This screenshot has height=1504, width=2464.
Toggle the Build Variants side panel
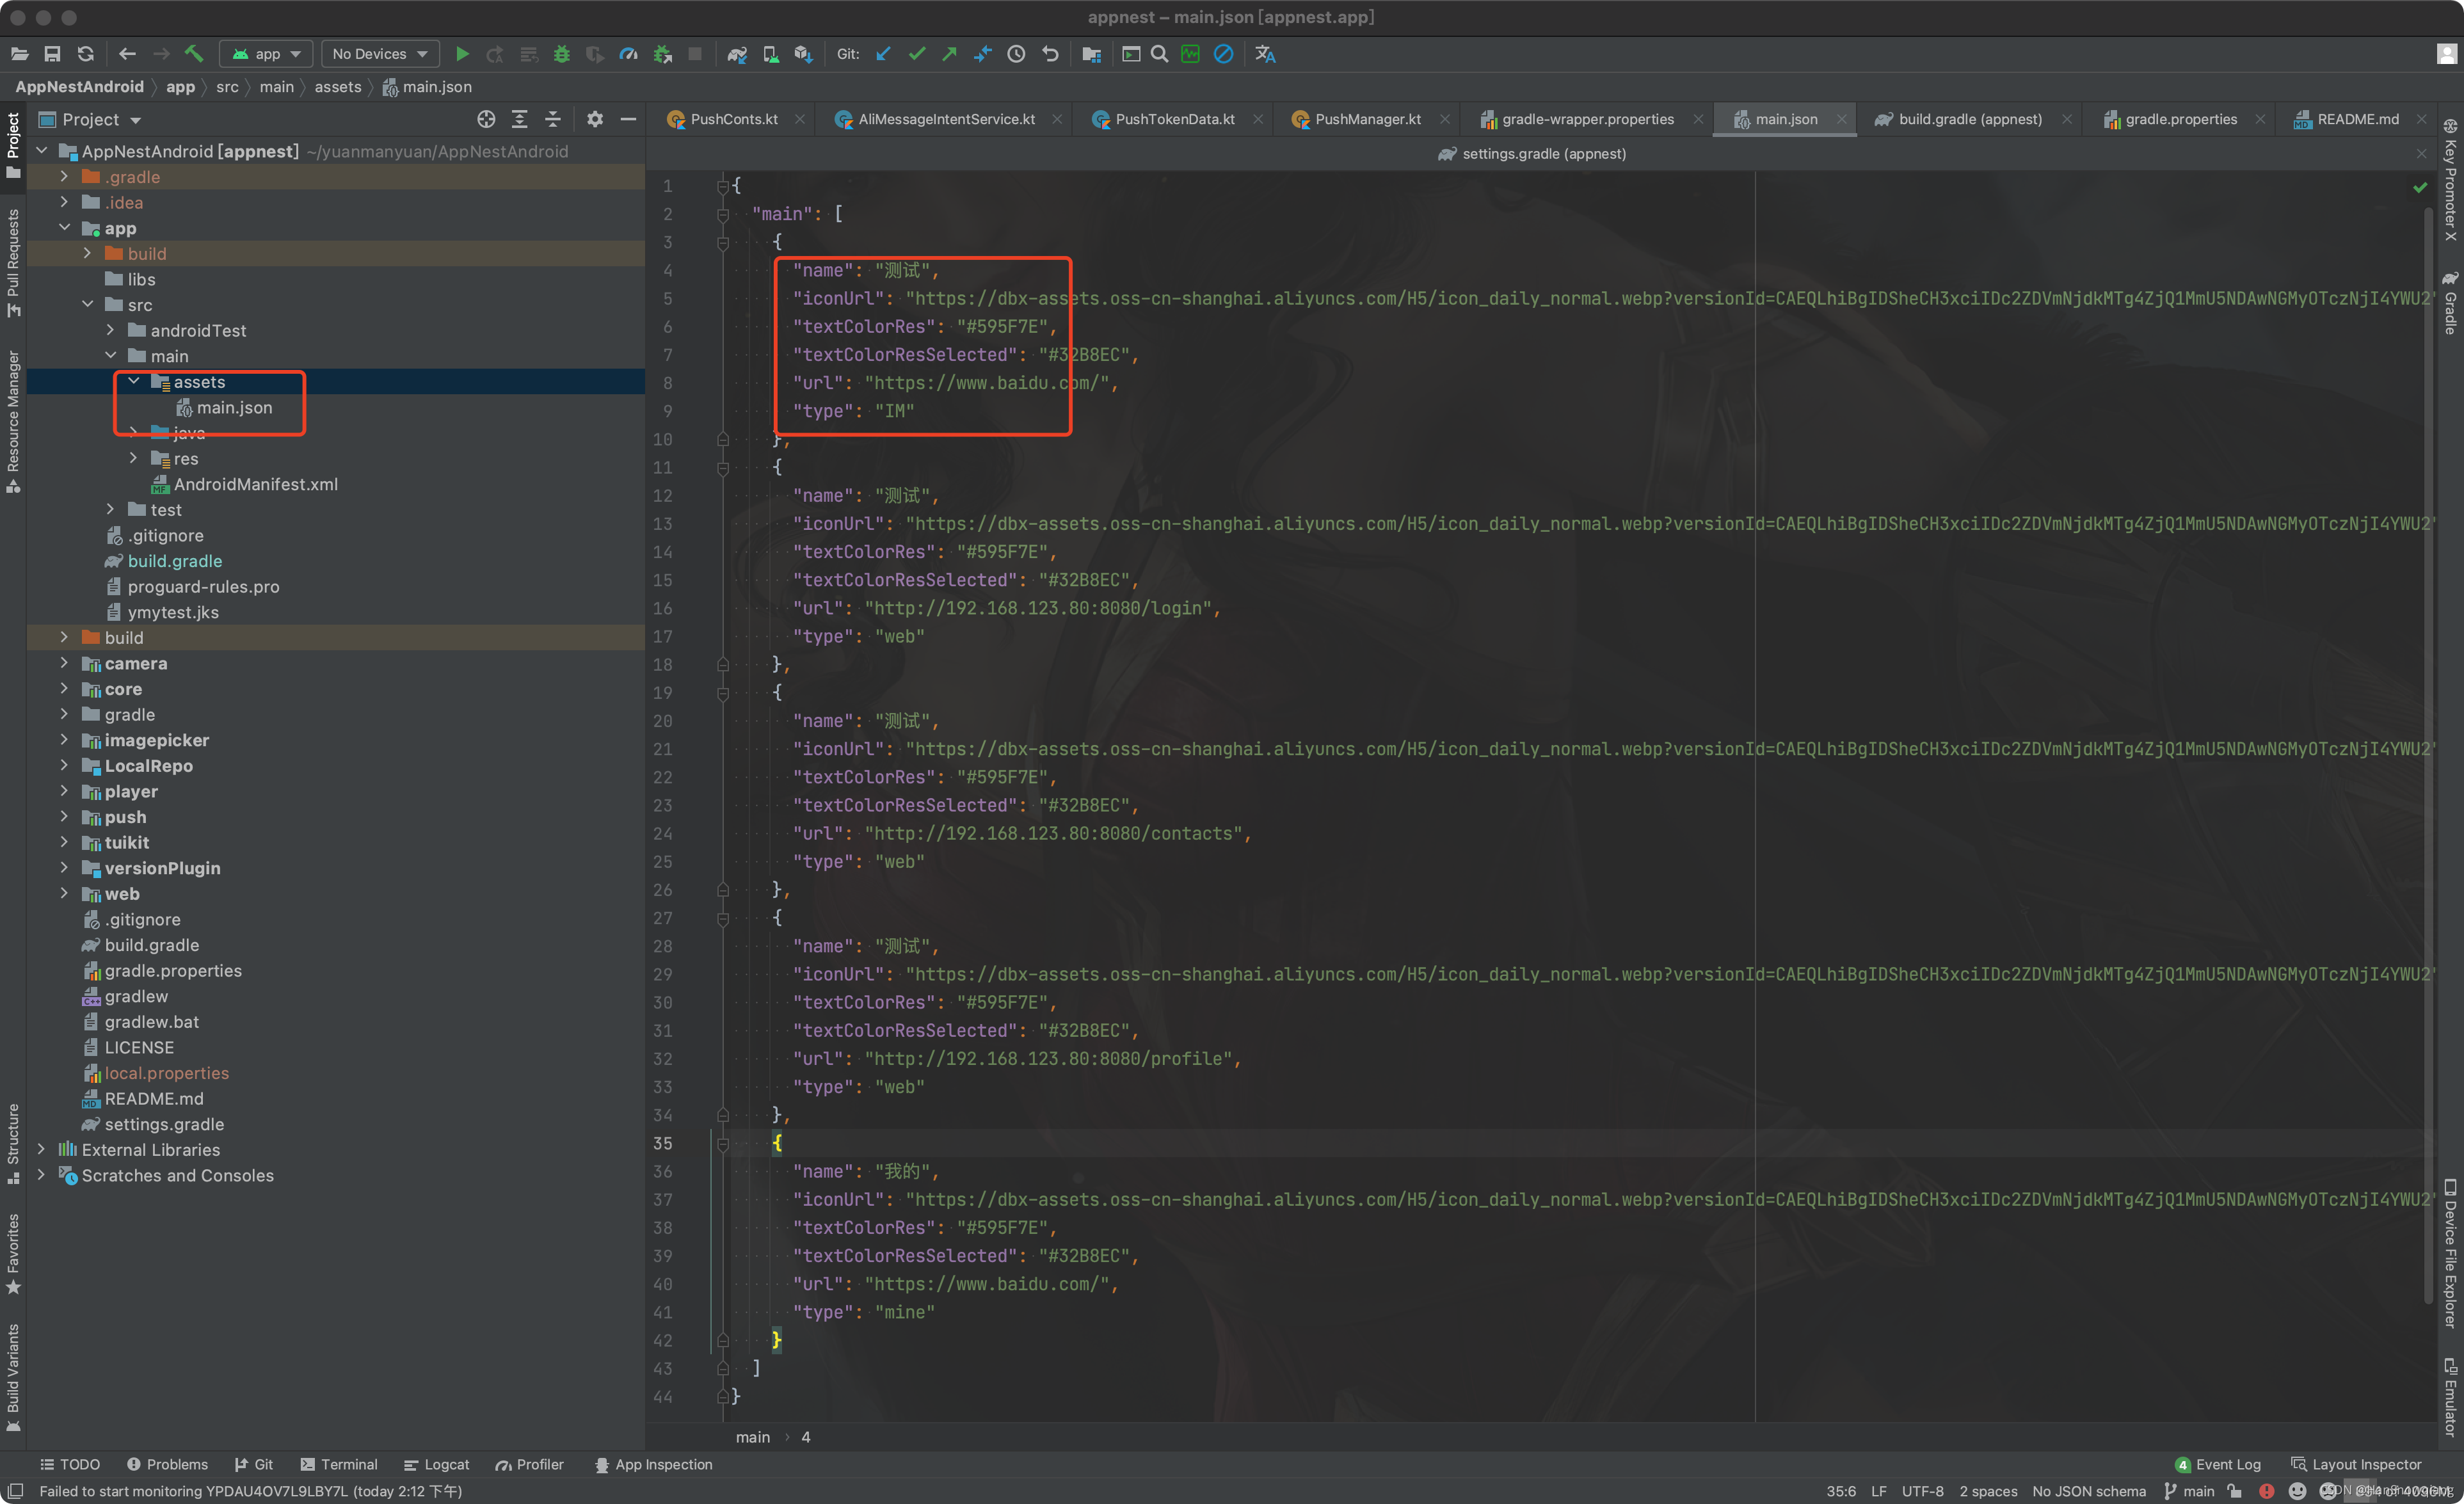pyautogui.click(x=13, y=1378)
